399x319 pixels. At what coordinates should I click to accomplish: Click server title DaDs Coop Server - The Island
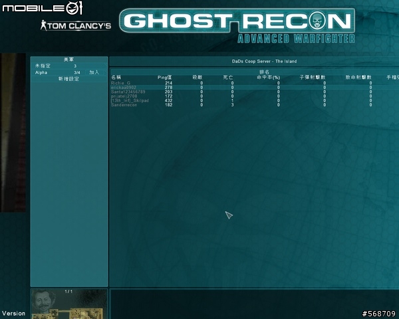tap(264, 61)
